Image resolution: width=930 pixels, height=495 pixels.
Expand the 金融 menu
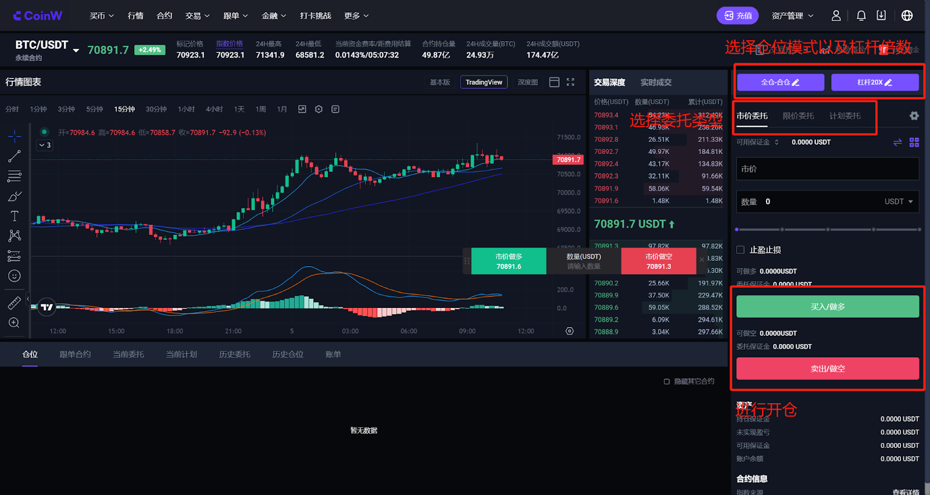[x=274, y=16]
